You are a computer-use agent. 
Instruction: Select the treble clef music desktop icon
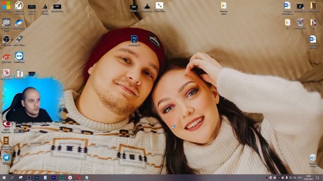(x=20, y=73)
